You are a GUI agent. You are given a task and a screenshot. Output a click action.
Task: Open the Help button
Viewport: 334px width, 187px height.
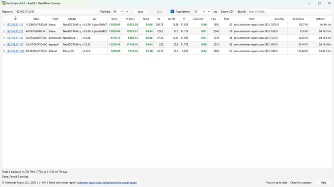[323, 183]
